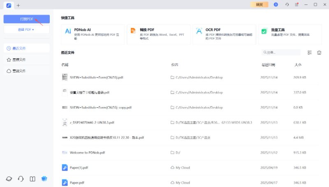The width and height of the screenshot is (329, 187).
Task: Click the 915.3 KB size cell
Action: coord(300,153)
